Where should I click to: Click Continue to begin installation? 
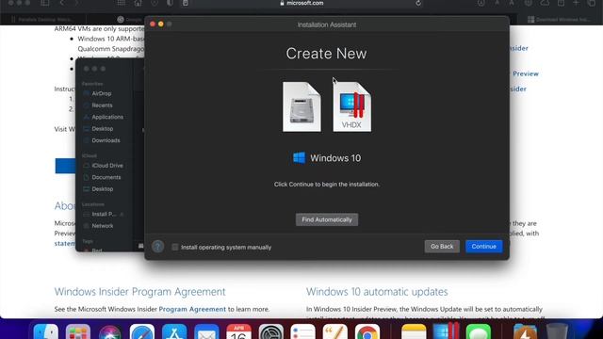click(483, 247)
